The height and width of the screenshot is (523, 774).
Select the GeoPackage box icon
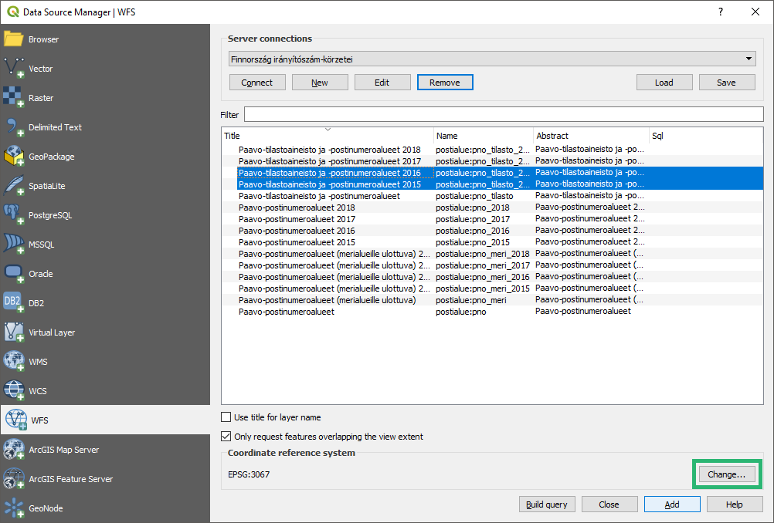(13, 156)
